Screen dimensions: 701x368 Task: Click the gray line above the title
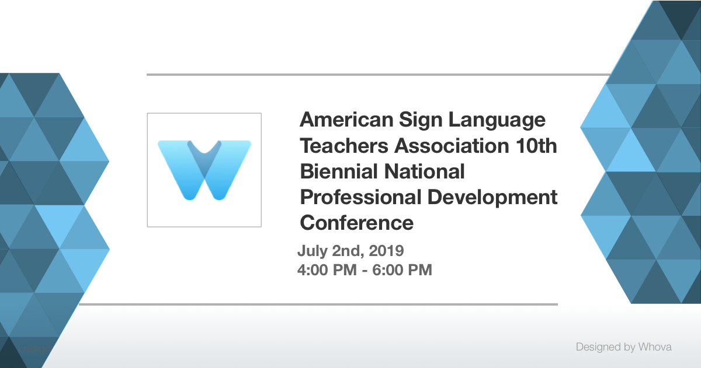point(379,75)
